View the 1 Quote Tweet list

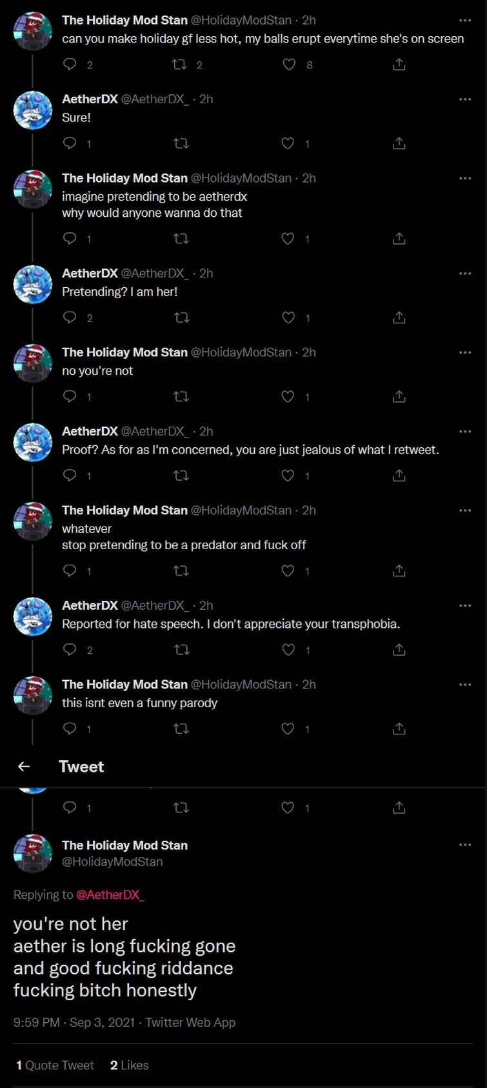pyautogui.click(x=55, y=1065)
